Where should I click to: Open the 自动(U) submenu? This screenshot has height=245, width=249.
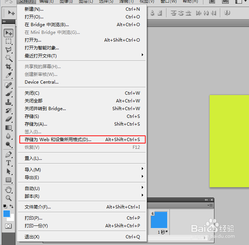coord(82,188)
